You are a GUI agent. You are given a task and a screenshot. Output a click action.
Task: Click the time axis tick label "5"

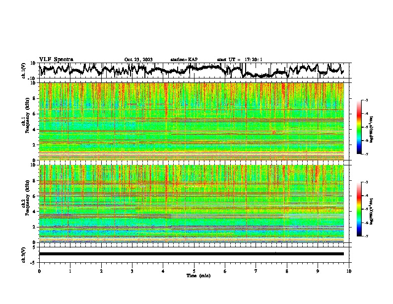(x=194, y=271)
